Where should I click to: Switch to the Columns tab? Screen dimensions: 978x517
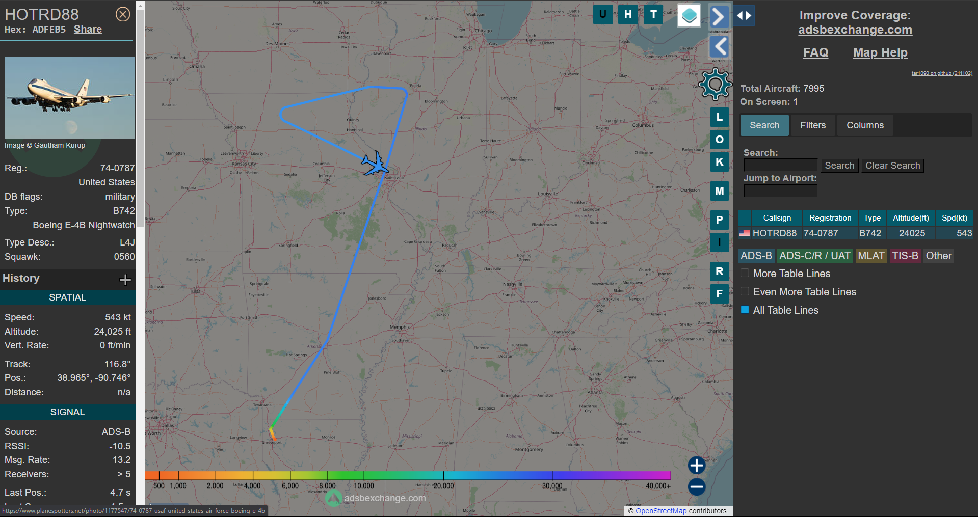tap(865, 125)
